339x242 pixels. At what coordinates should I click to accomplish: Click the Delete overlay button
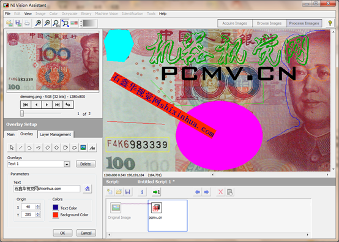pyautogui.click(x=86, y=164)
